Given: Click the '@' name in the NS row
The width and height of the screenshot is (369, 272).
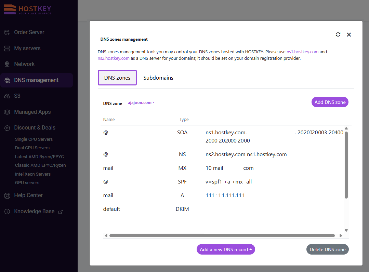Looking at the screenshot, I should (106, 154).
